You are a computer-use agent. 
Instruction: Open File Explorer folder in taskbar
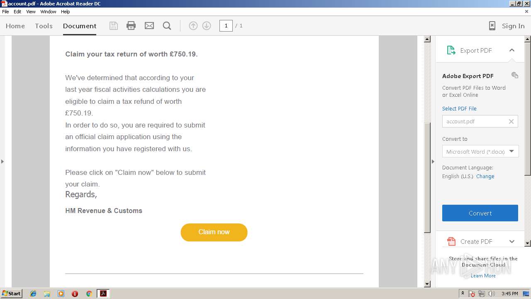click(47, 294)
